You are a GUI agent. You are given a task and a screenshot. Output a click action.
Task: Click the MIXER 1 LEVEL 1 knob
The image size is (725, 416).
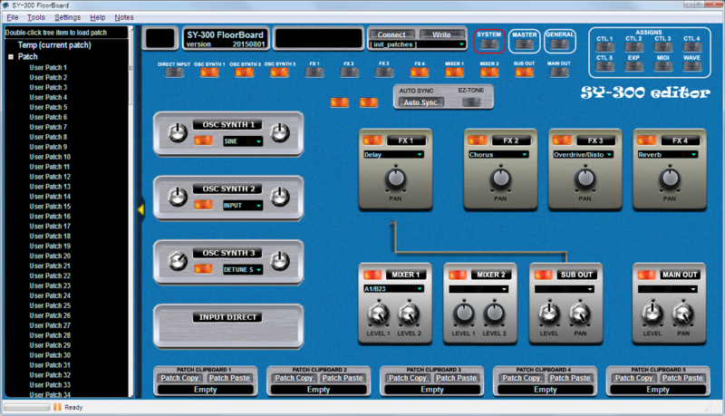pos(378,314)
